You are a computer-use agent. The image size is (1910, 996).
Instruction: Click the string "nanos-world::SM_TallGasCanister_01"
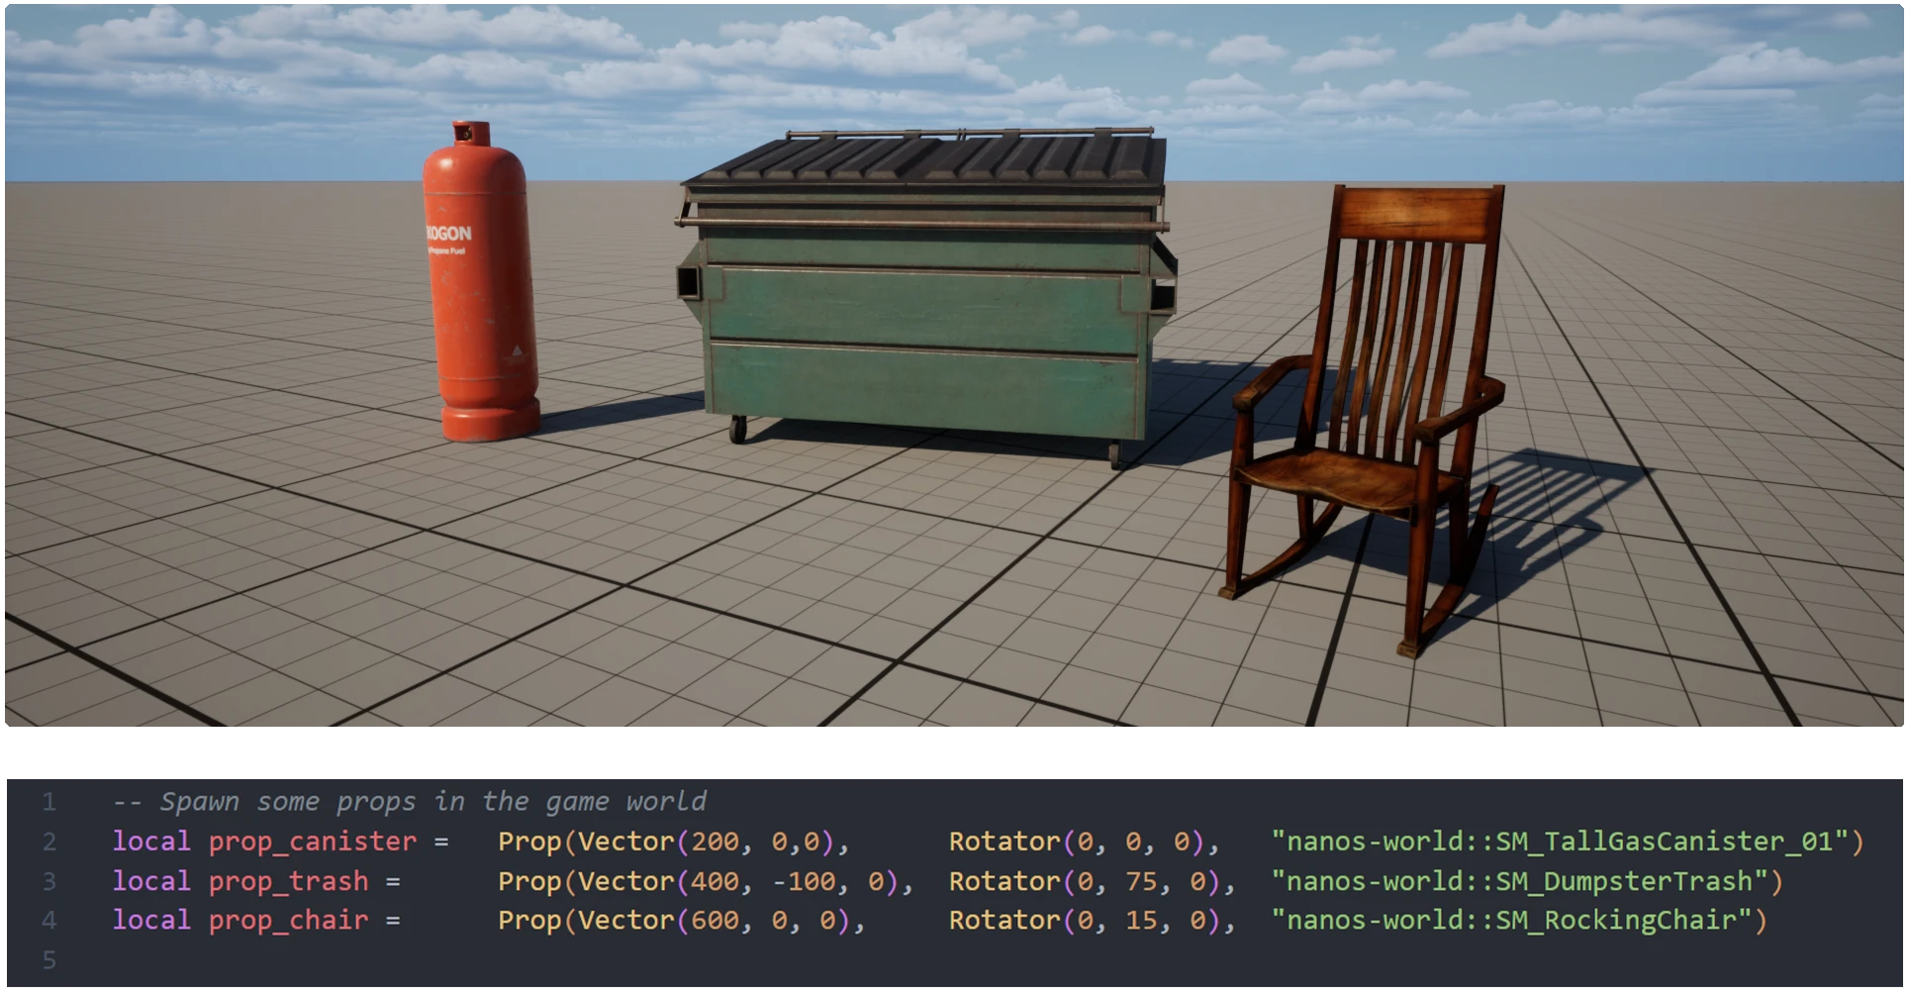pyautogui.click(x=1561, y=842)
